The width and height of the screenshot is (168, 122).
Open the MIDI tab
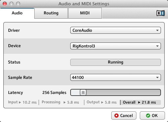(x=85, y=13)
